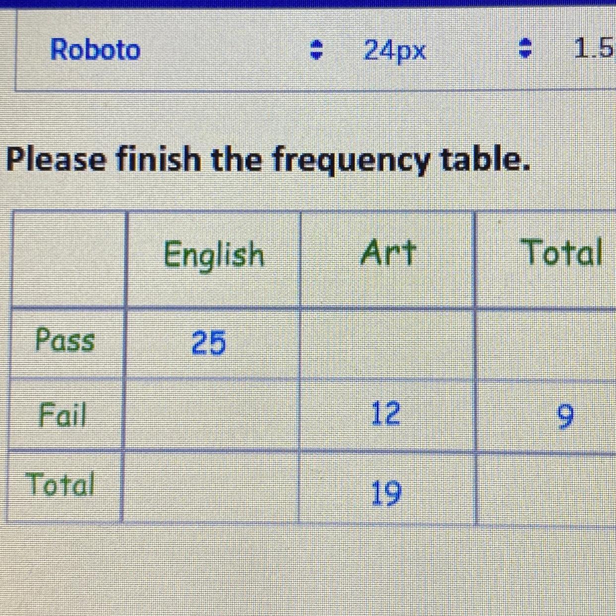Click the empty Art Pass cell
The image size is (616, 616).
(x=389, y=342)
